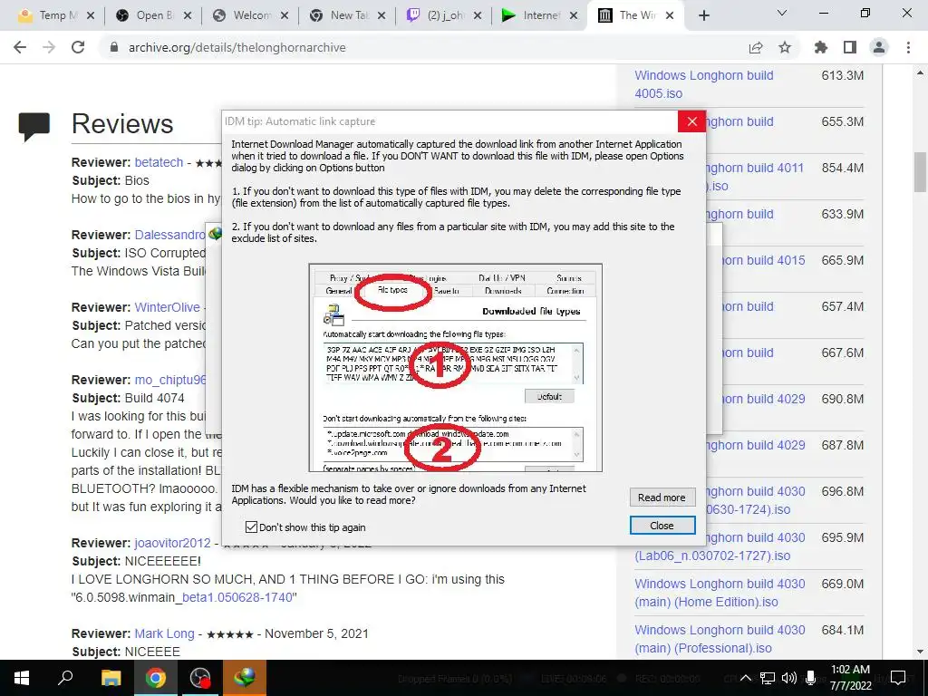The height and width of the screenshot is (696, 928).
Task: Open reviewer mo_chiptu96 profile link
Action: [170, 380]
